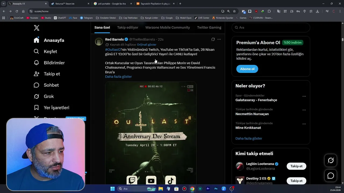Follow Legión Looterana with Takip et
The width and height of the screenshot is (344, 193).
(x=296, y=166)
